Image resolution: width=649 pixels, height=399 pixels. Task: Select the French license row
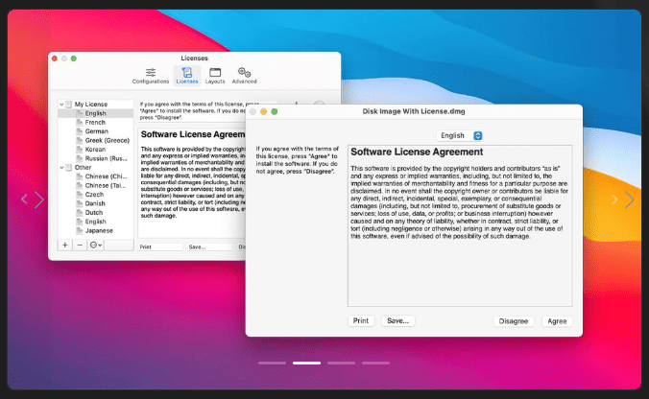(x=96, y=123)
